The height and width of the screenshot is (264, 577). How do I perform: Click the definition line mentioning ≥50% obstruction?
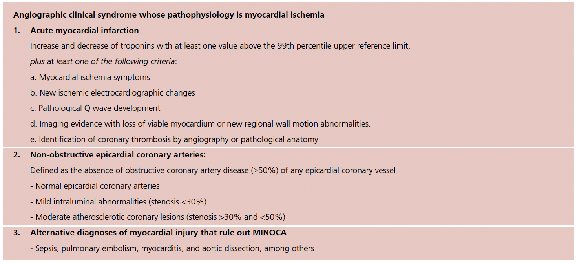pyautogui.click(x=213, y=170)
